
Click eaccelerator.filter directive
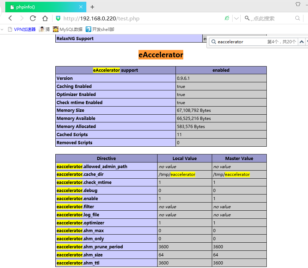tap(75, 206)
